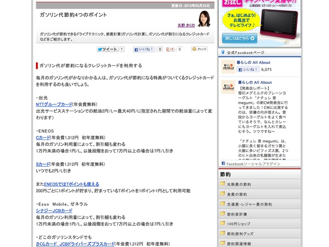Viewport: 329px width, 247px height.
Task: Open the 節約家計簿 category
Action: pos(237,214)
